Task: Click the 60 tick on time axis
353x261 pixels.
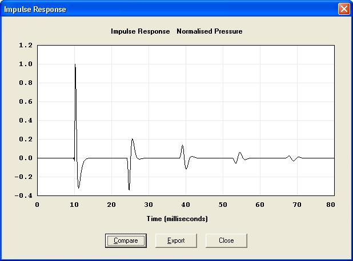Action: pos(260,205)
